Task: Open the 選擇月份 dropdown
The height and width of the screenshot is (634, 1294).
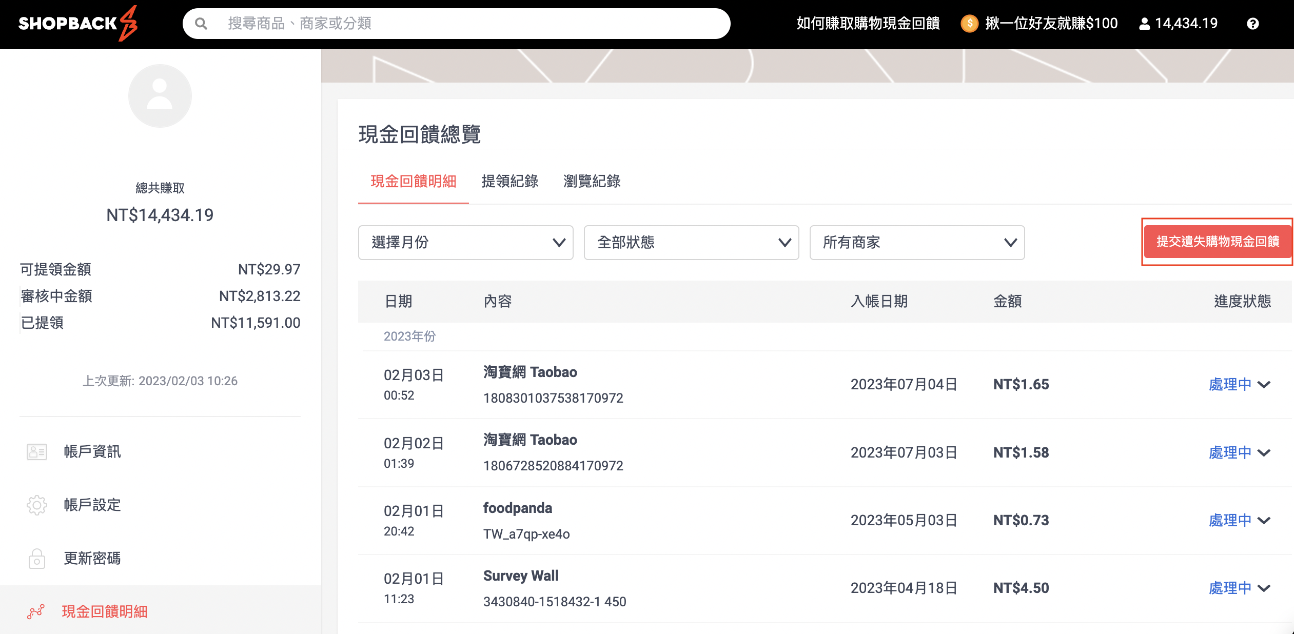Action: point(466,243)
